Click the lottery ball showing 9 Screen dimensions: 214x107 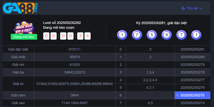point(166,35)
